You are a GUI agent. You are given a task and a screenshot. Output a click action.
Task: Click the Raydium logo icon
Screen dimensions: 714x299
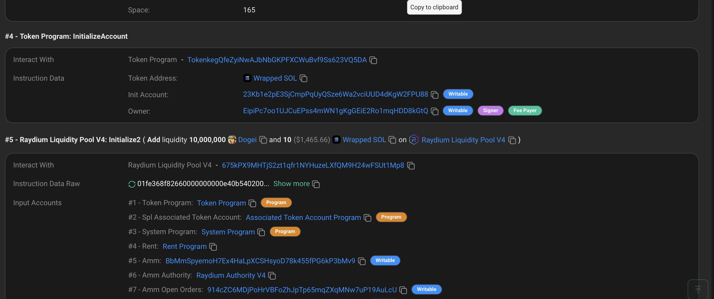[x=414, y=140]
